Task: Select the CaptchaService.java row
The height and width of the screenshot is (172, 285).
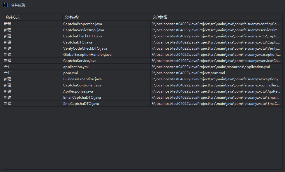Action: (x=80, y=61)
